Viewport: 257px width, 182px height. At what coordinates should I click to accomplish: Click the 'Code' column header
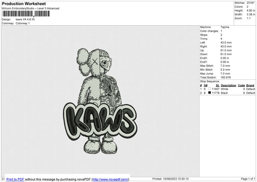(241, 85)
